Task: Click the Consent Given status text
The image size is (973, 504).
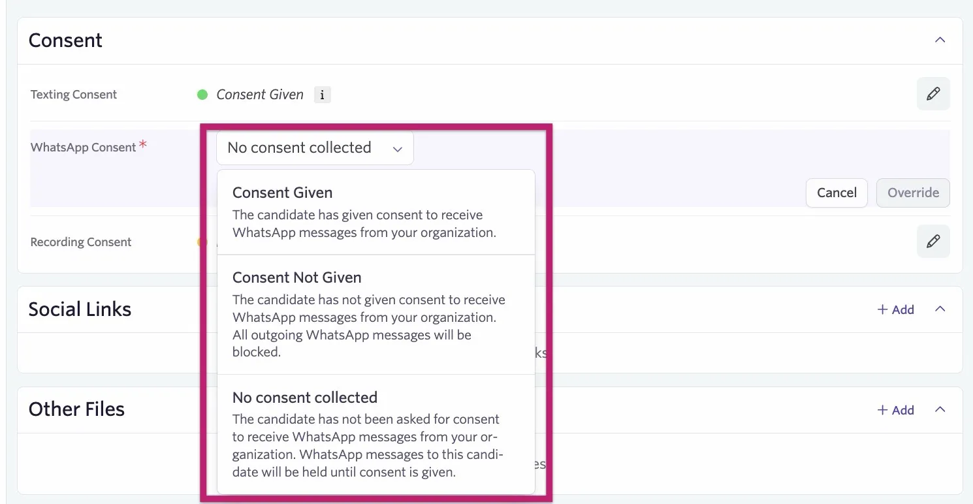Action: tap(260, 95)
